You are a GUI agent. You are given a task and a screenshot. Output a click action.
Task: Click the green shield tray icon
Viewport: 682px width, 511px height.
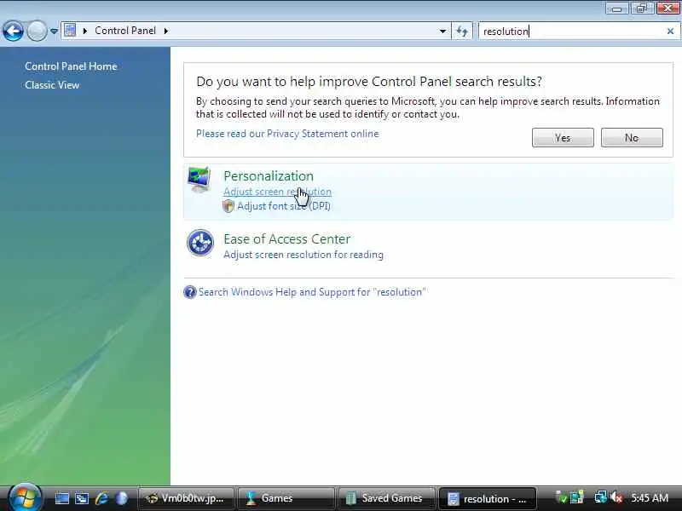(x=562, y=498)
